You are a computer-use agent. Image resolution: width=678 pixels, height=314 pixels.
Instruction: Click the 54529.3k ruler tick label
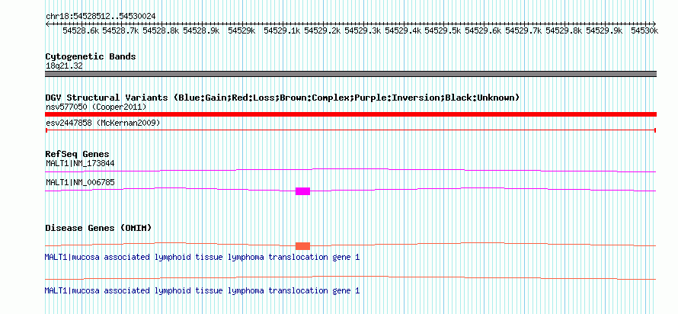[x=363, y=30]
